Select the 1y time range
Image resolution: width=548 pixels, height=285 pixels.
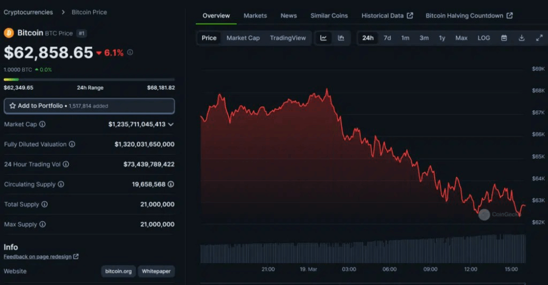pos(442,38)
